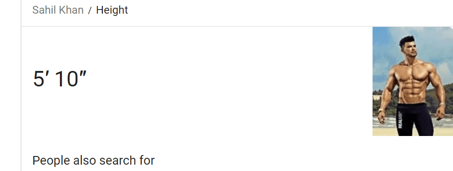The image size is (453, 171).
Task: Select the digit 5 in the height answer
Action: point(38,79)
